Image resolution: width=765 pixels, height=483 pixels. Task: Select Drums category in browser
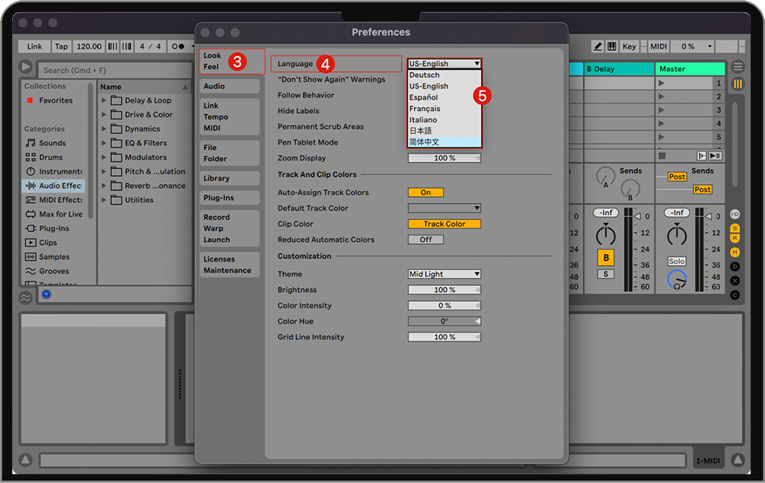point(51,157)
